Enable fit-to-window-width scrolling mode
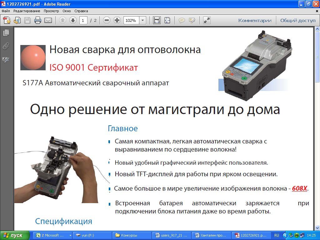Screen dimensions: 320x240 (x=157, y=21)
